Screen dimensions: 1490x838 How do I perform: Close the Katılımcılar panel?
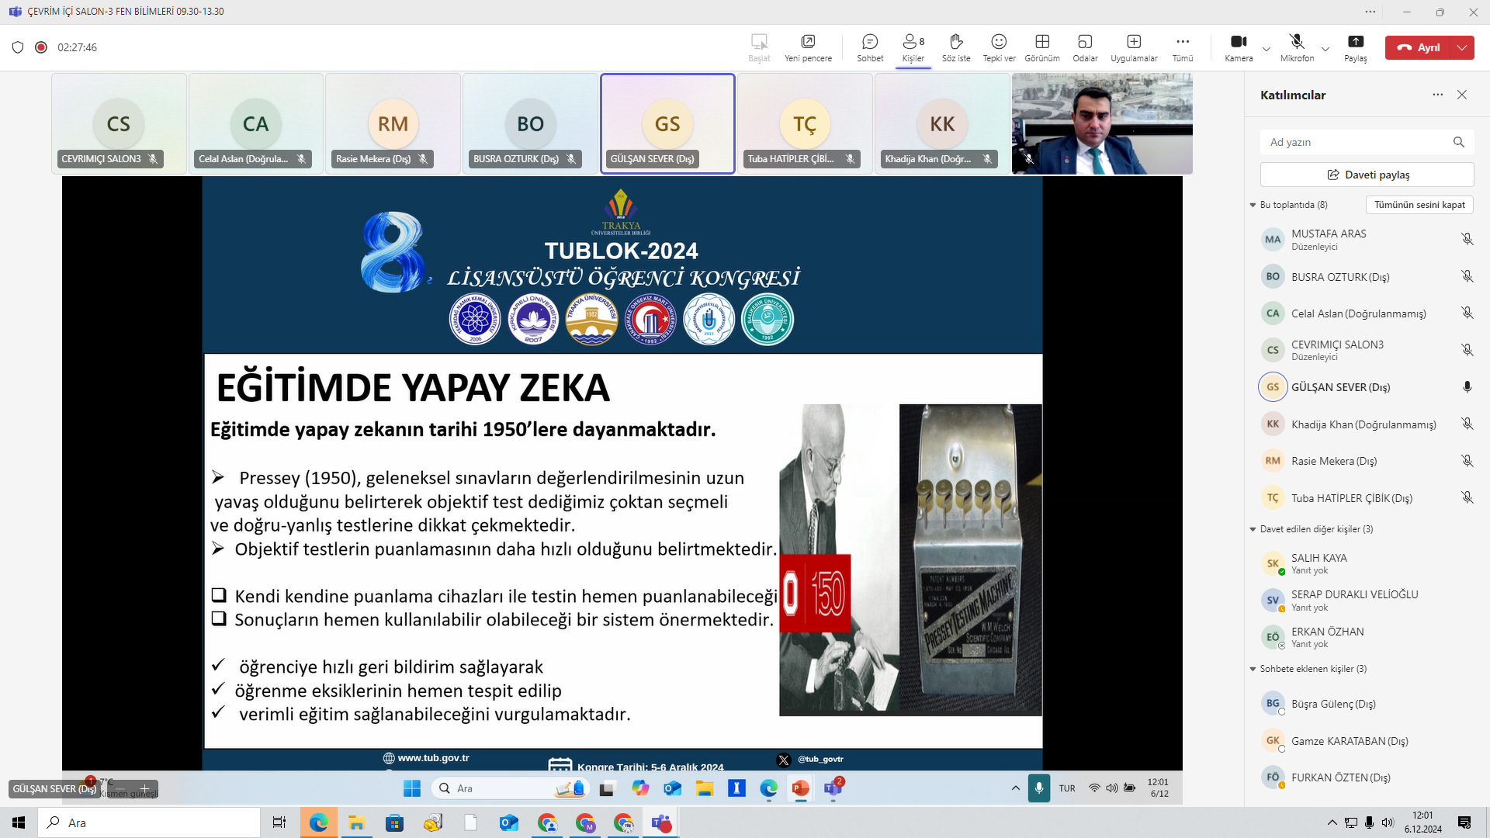point(1462,95)
